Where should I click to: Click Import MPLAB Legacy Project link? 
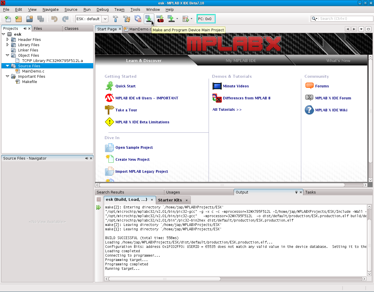(142, 171)
